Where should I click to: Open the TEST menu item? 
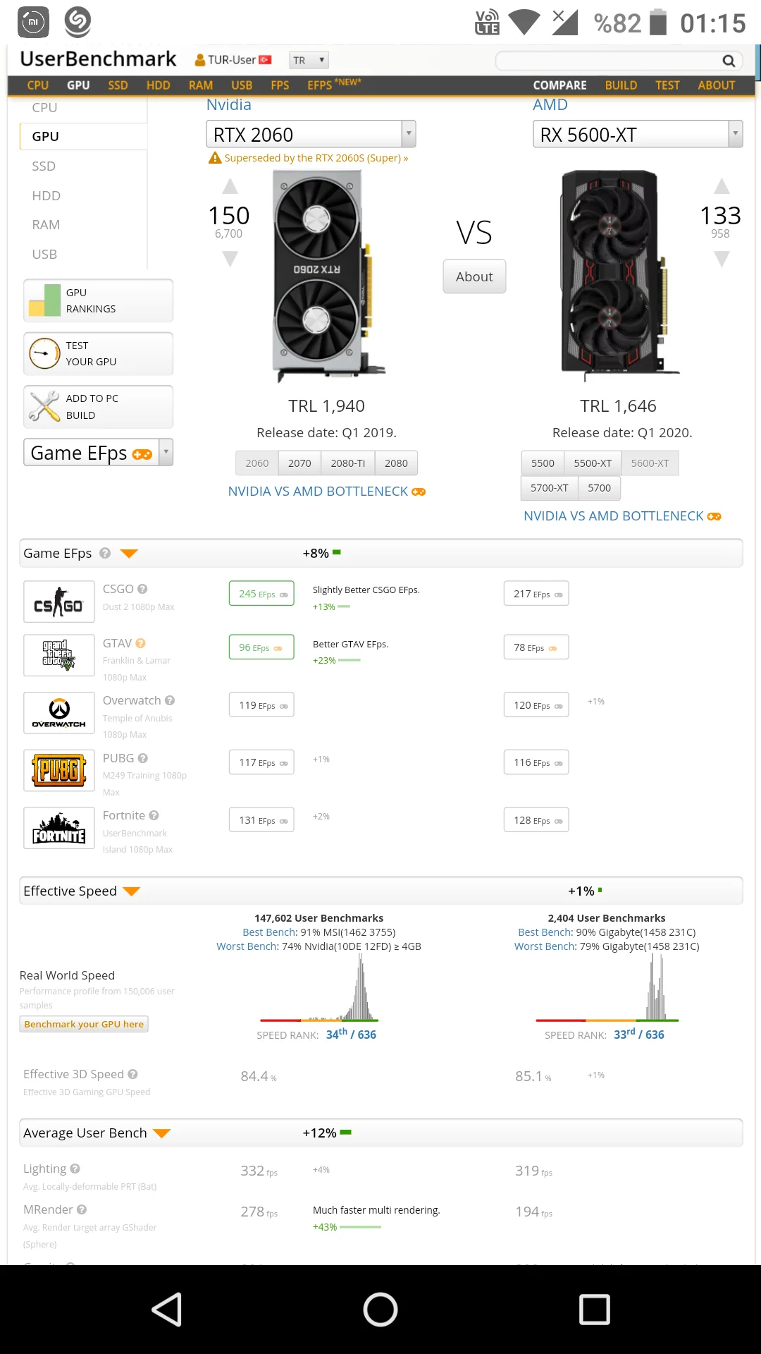[667, 85]
